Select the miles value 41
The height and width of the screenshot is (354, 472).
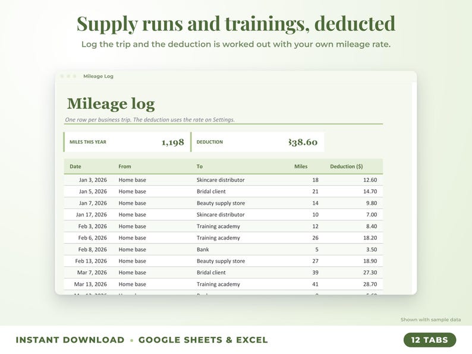(x=315, y=284)
